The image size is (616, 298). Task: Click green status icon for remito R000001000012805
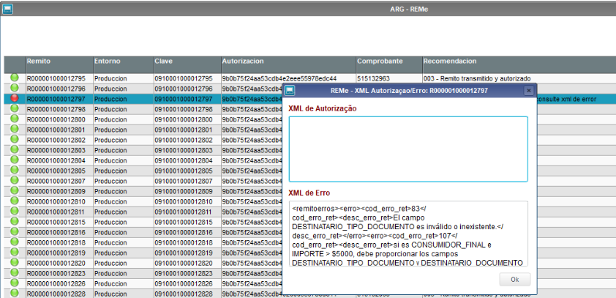point(15,170)
